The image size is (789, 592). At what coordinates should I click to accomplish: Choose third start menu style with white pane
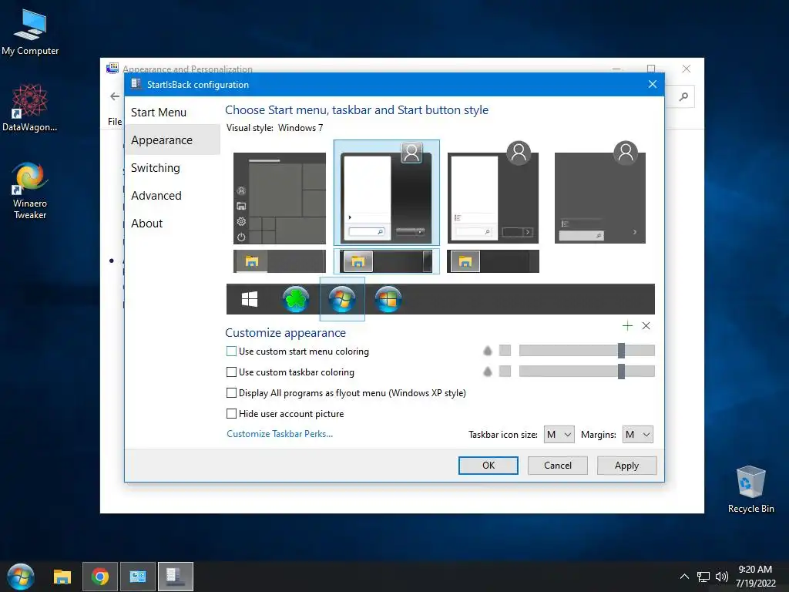(493, 193)
